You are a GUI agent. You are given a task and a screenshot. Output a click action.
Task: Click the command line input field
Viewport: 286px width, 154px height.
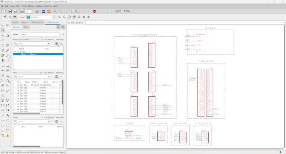(185, 23)
